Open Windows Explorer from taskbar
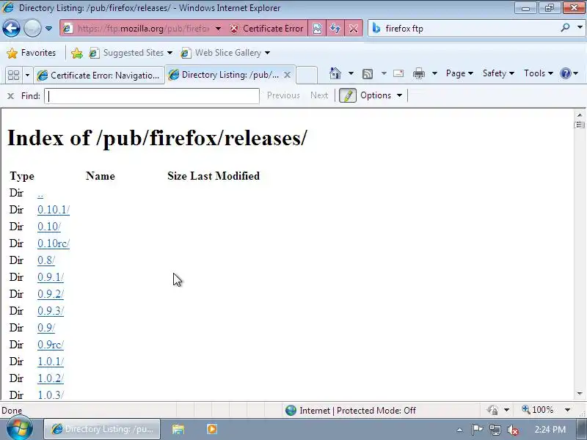This screenshot has height=440, width=587. (x=178, y=429)
